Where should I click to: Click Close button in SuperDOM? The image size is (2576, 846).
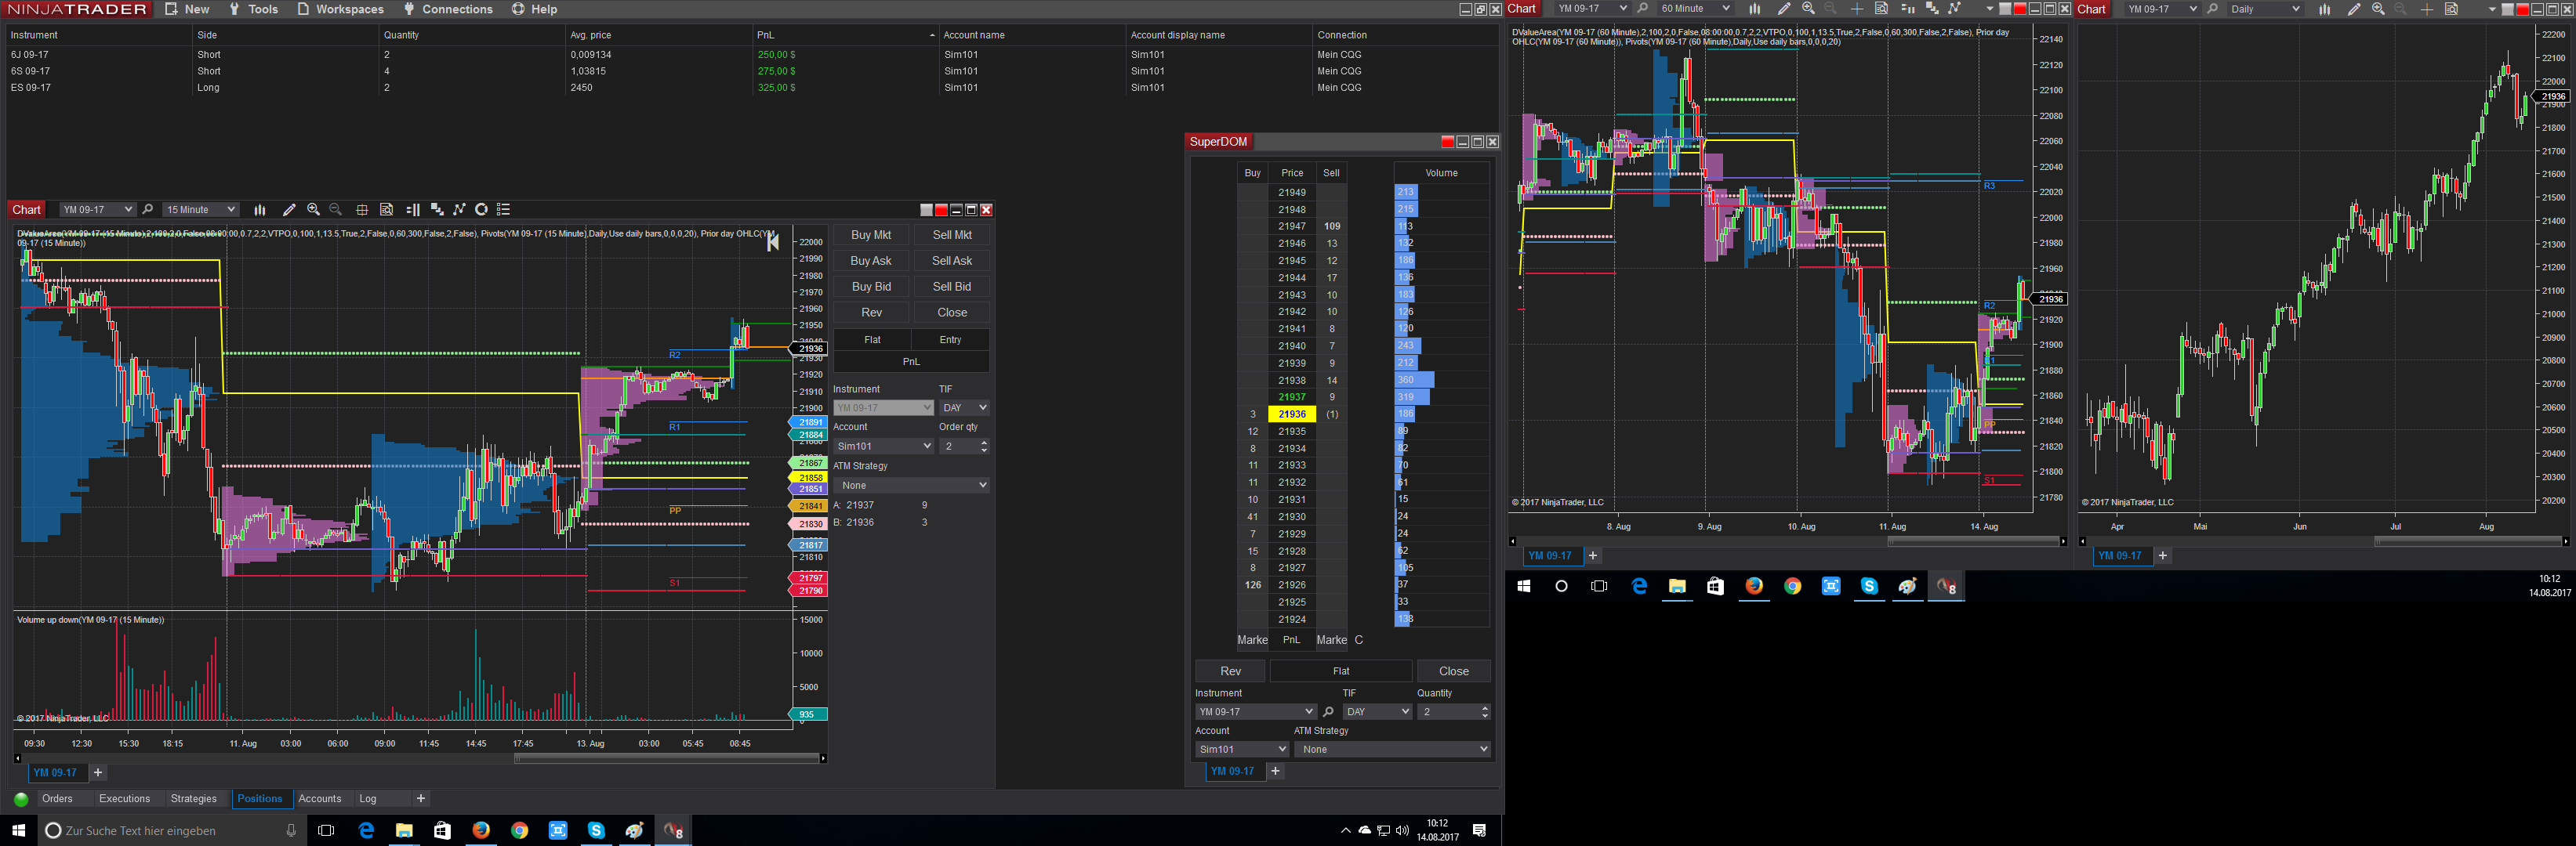pyautogui.click(x=1453, y=671)
